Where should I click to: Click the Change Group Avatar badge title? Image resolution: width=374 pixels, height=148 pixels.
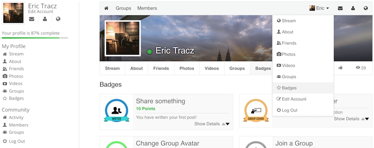tap(168, 144)
